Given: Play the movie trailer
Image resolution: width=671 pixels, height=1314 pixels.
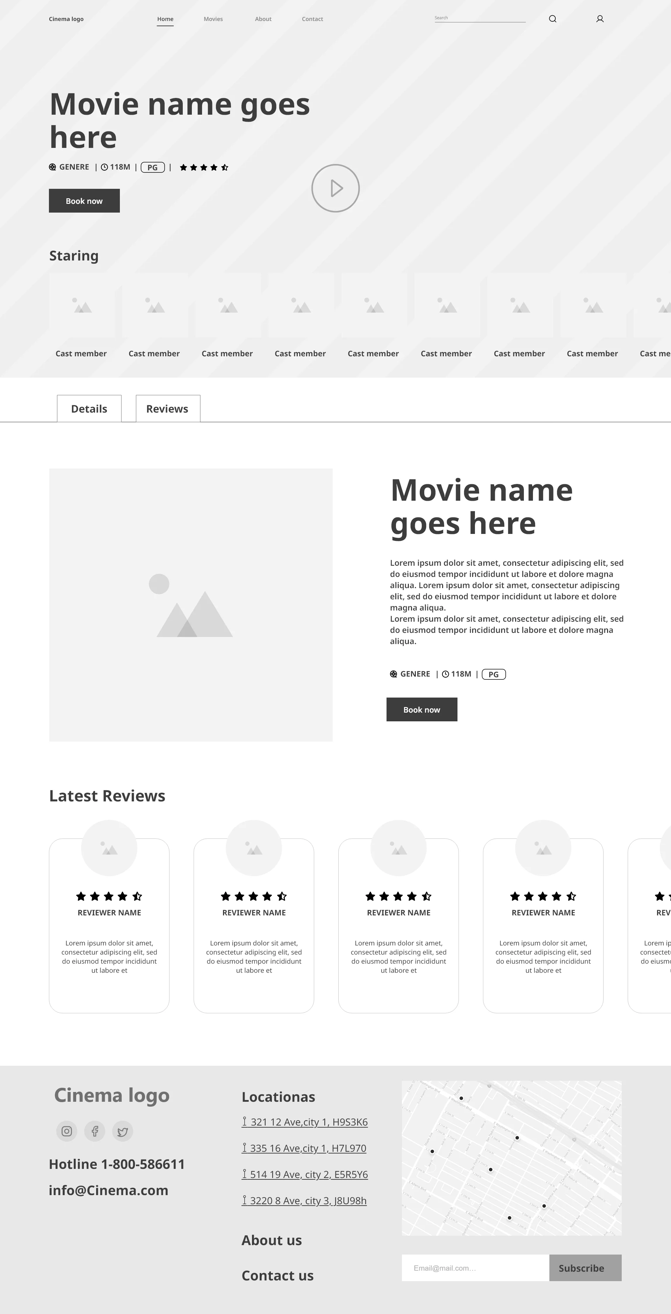Looking at the screenshot, I should [x=335, y=188].
